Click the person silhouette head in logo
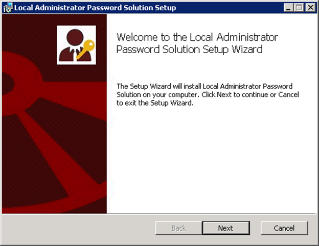 [x=75, y=37]
